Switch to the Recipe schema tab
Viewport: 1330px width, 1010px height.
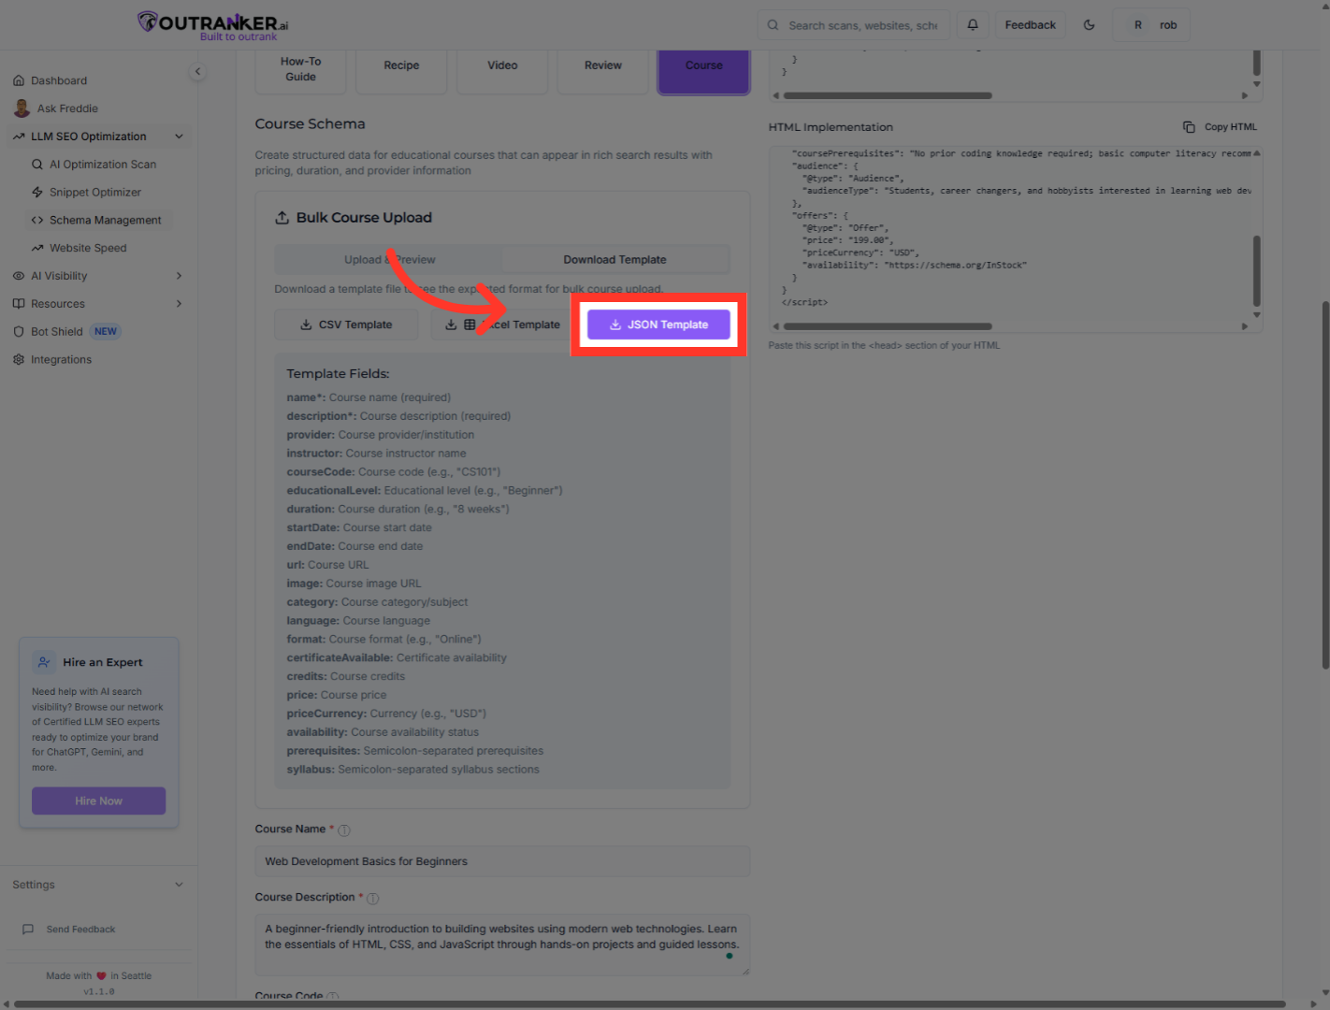pos(401,65)
